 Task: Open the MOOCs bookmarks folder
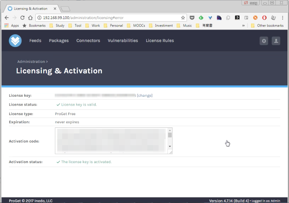tap(136, 25)
